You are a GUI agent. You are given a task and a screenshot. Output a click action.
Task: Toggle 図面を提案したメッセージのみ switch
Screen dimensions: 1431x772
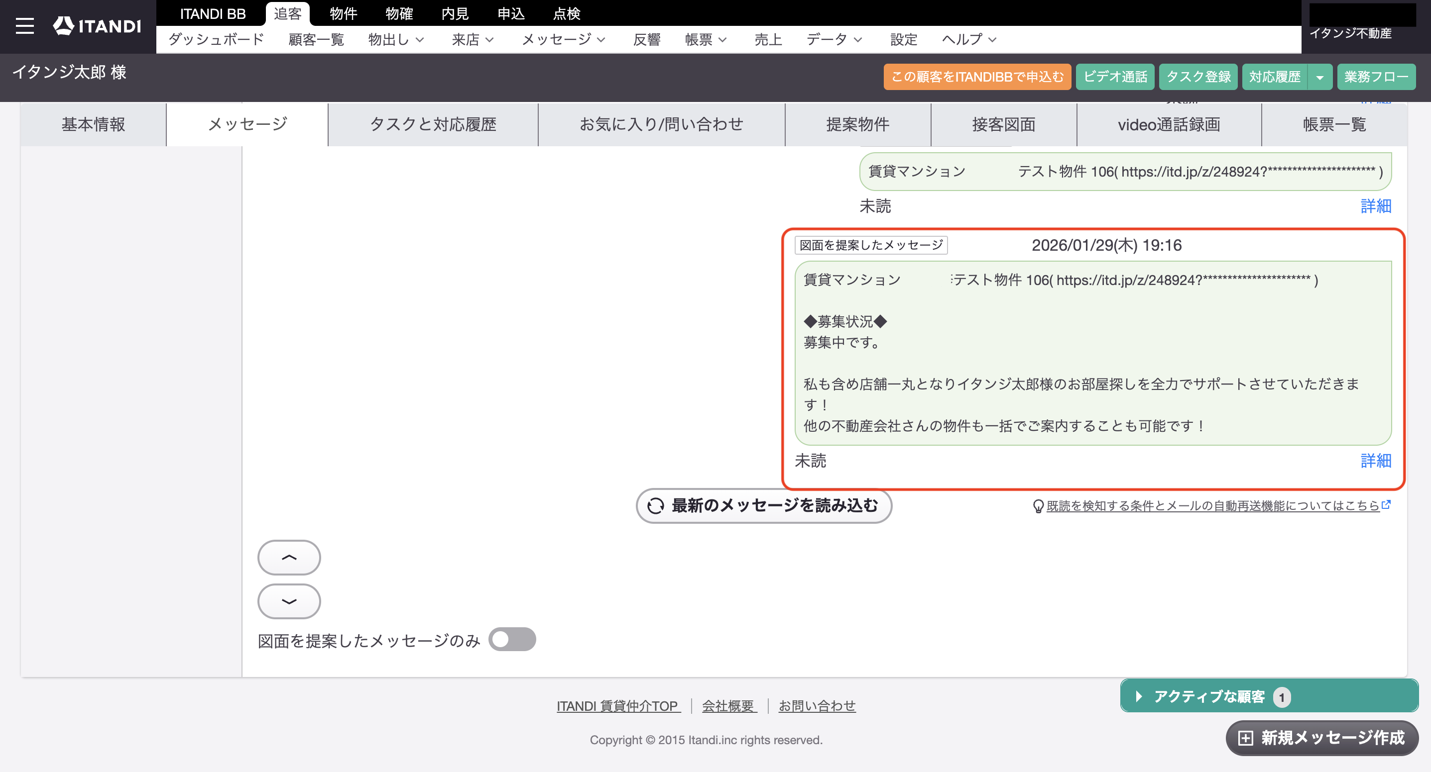[x=512, y=639]
